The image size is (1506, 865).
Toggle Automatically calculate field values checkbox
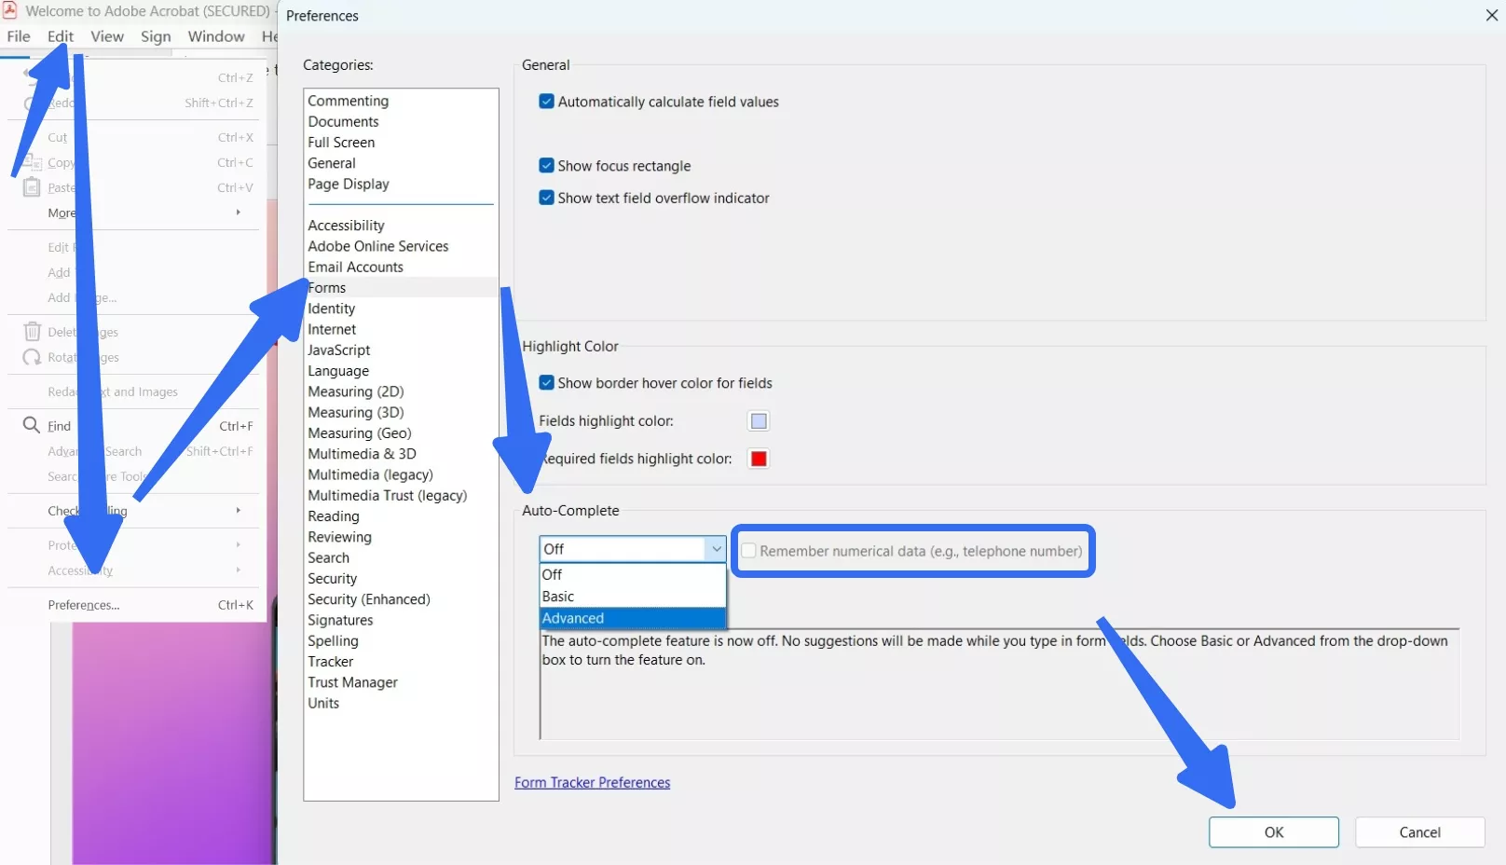547,102
